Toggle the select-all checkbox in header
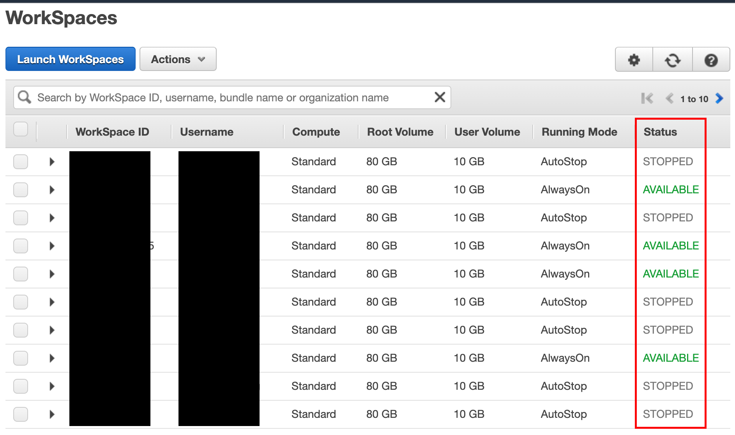The width and height of the screenshot is (735, 435). (21, 129)
